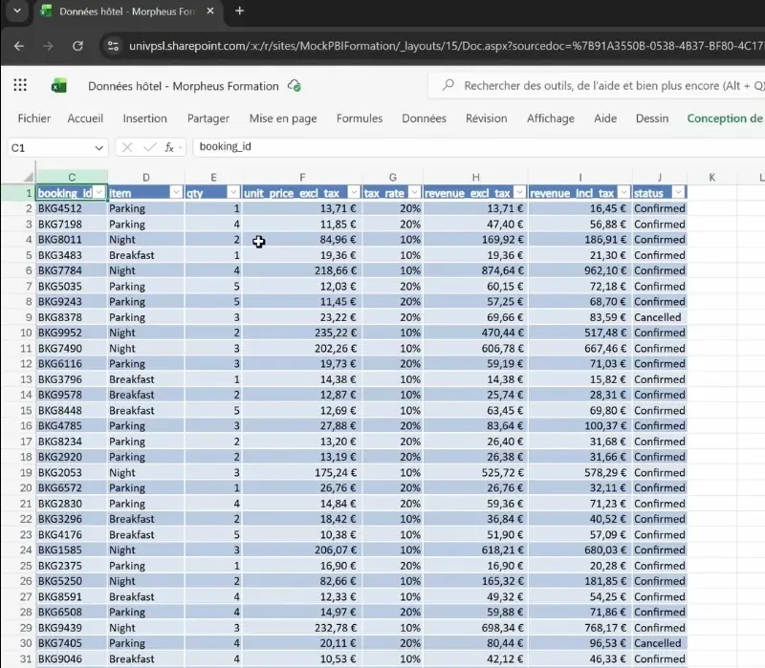Select revenue incl tax 962,10 €

click(580, 270)
